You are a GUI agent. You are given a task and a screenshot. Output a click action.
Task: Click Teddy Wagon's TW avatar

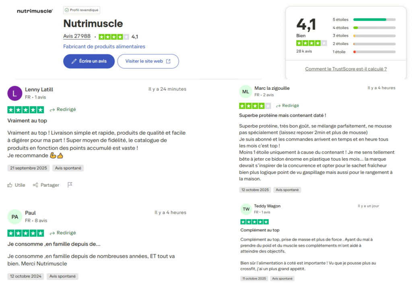246,209
